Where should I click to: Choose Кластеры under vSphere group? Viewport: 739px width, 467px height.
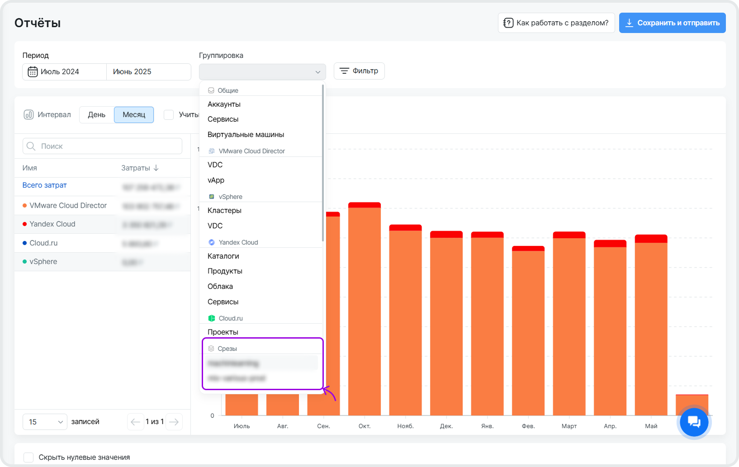pos(224,210)
